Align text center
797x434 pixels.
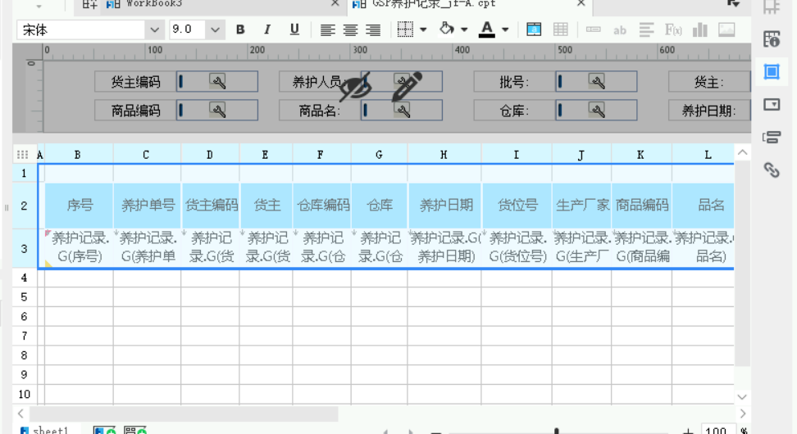[x=350, y=30]
